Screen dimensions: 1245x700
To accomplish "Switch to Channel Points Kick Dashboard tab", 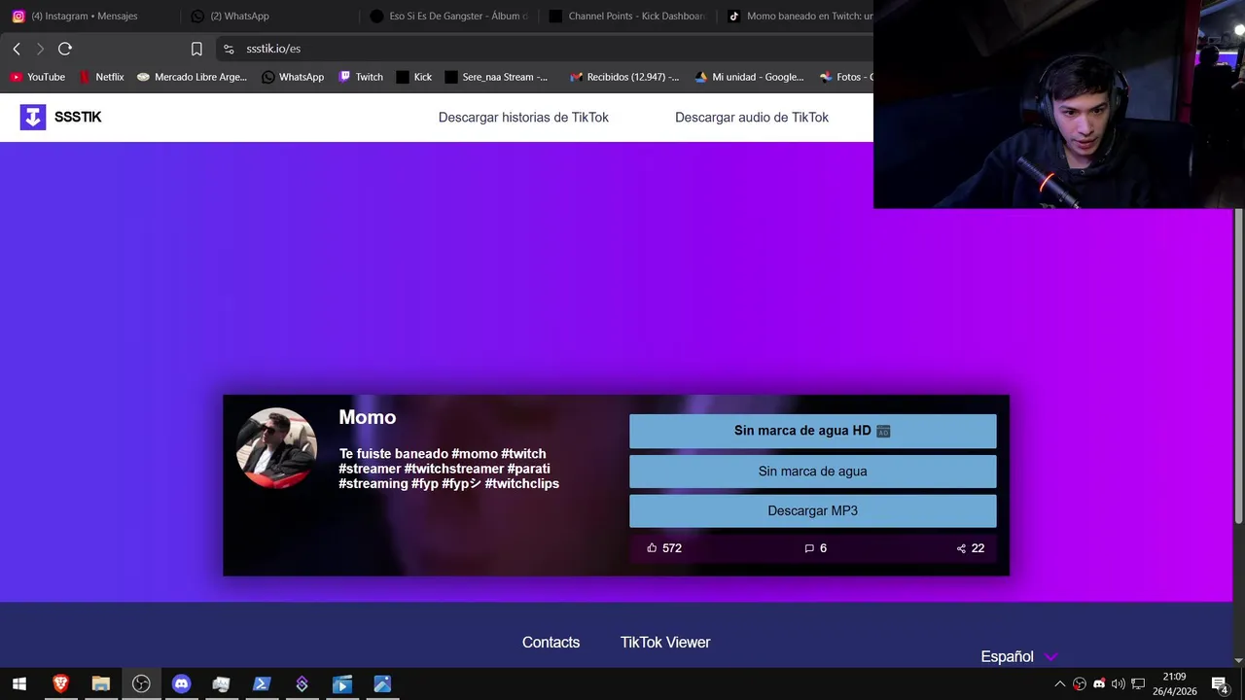I will (627, 17).
